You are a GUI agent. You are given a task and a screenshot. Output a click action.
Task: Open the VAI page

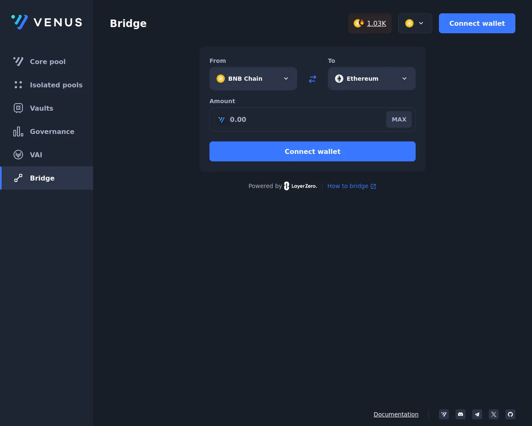tap(47, 155)
